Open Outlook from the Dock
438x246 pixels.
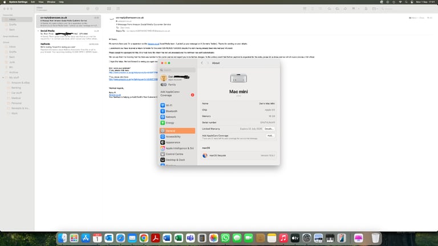tap(109, 238)
